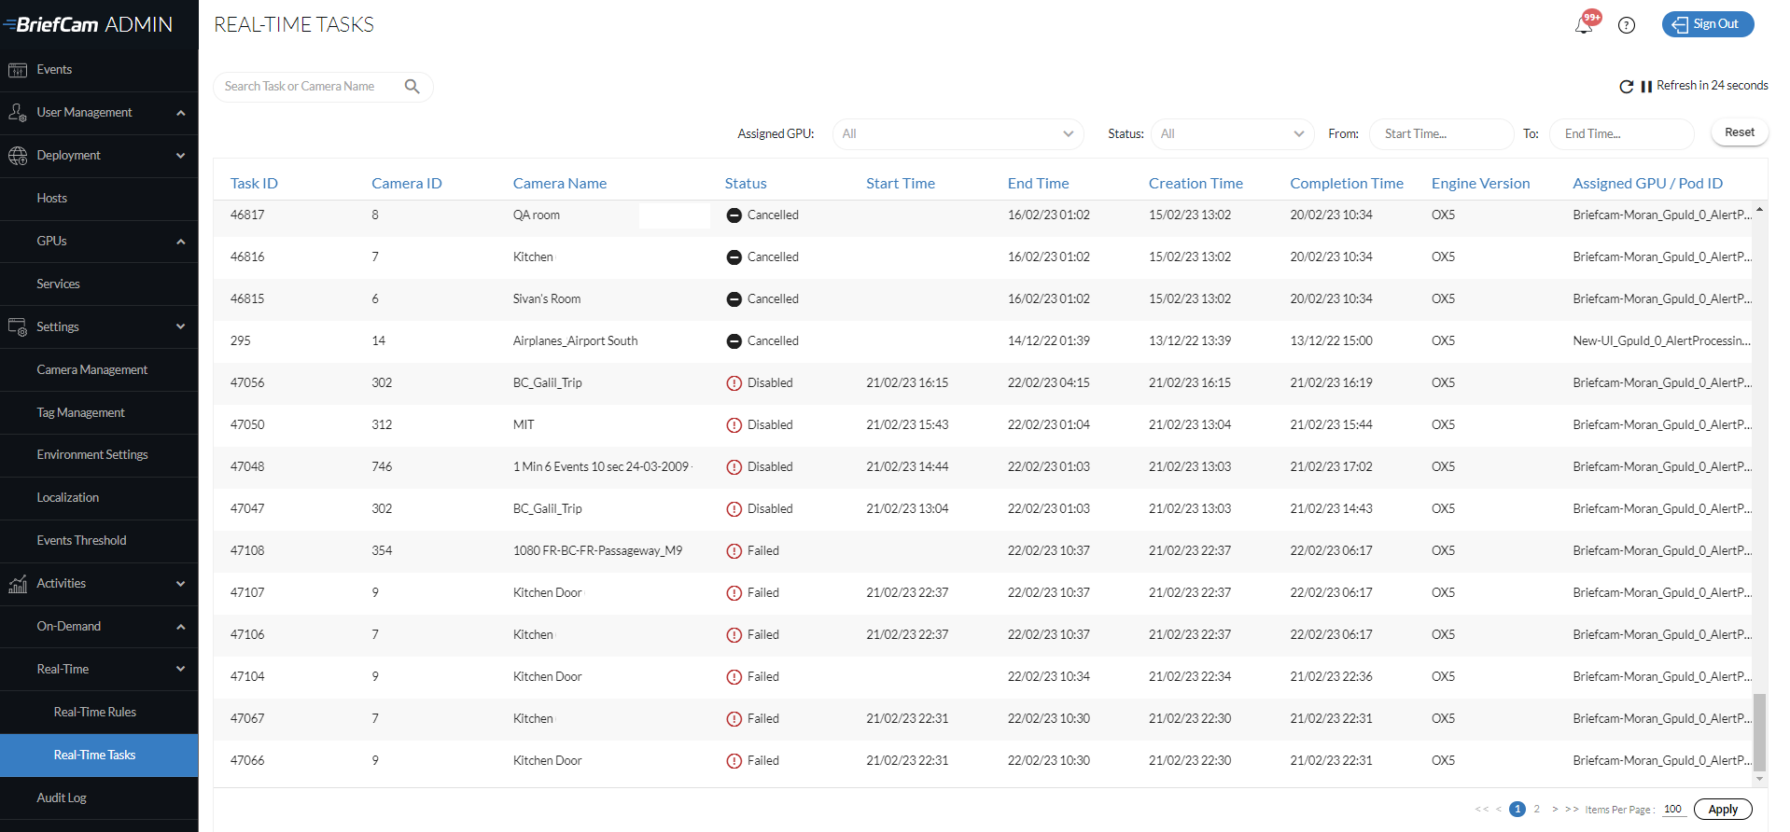The width and height of the screenshot is (1790, 832).
Task: Click Failed status icon for task 47107
Action: click(x=734, y=593)
